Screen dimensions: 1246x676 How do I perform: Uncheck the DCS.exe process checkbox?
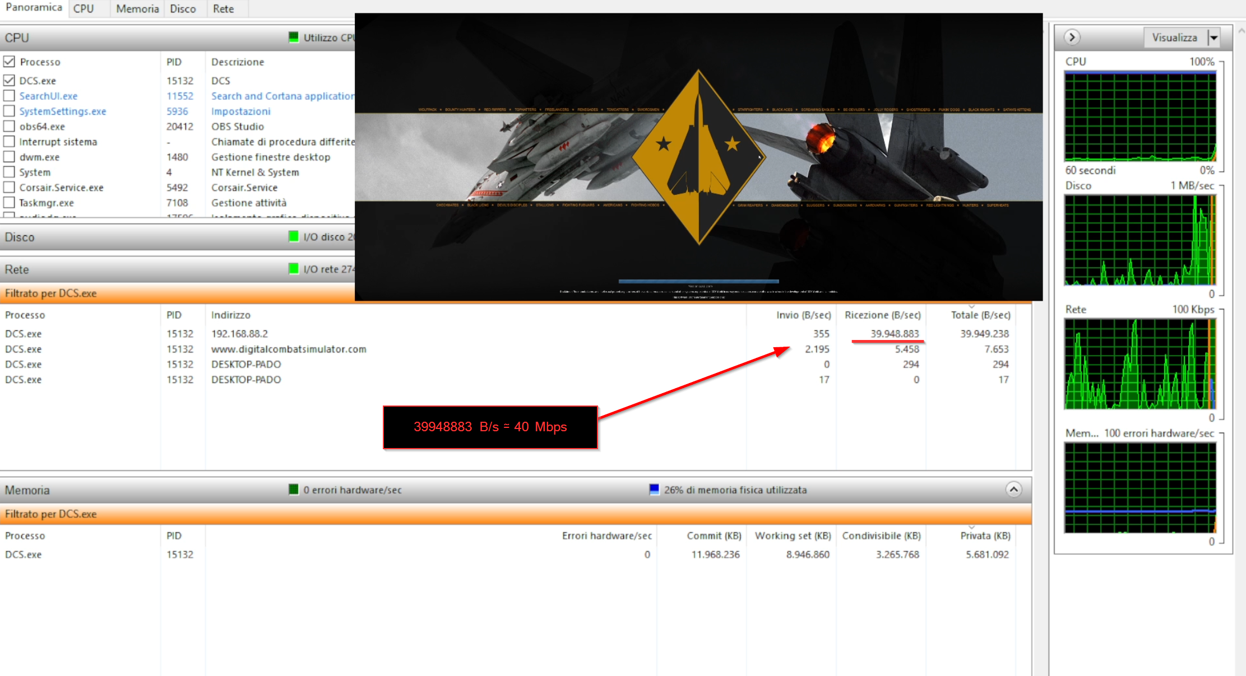(9, 80)
